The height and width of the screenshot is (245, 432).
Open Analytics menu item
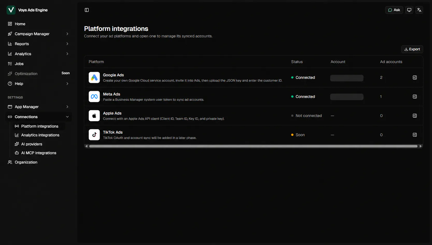pyautogui.click(x=38, y=54)
